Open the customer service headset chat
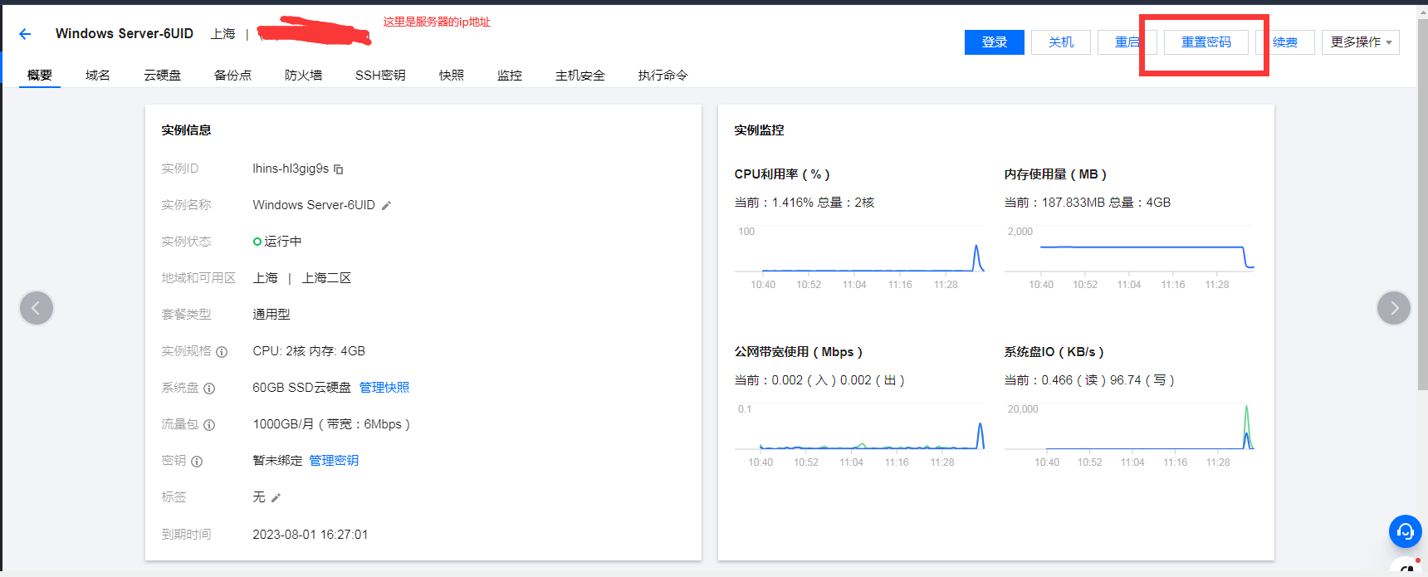Viewport: 1428px width, 577px height. [x=1406, y=531]
